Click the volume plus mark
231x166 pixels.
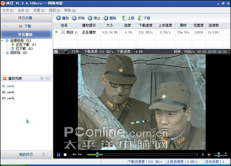(x=225, y=153)
